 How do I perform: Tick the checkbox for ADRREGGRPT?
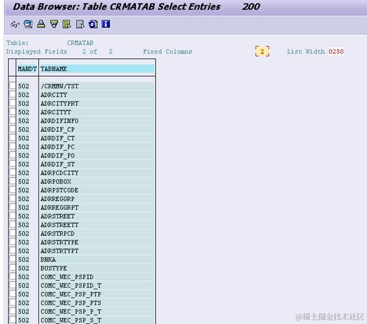(x=12, y=207)
